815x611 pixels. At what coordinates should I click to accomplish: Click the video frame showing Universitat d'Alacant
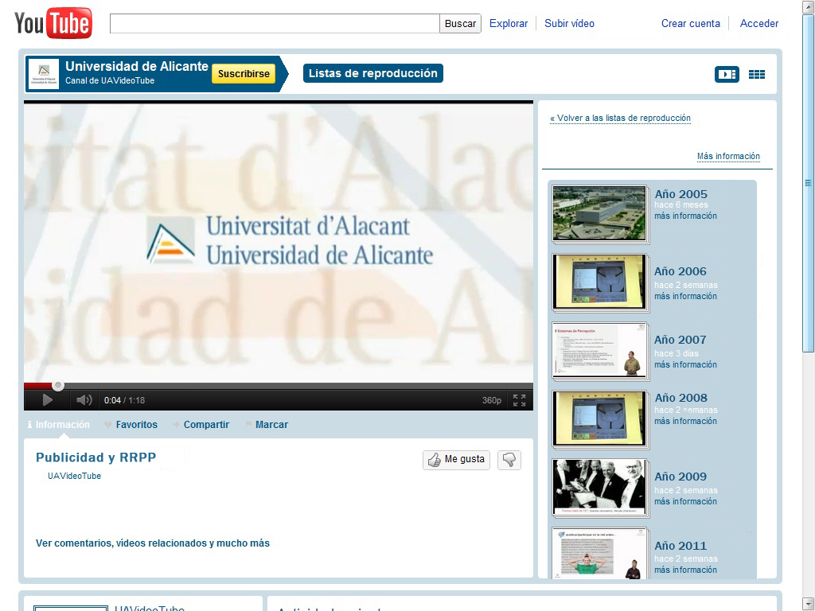[279, 243]
